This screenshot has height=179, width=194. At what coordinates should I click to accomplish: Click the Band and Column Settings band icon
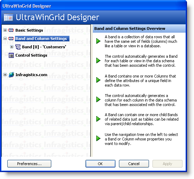11,39
